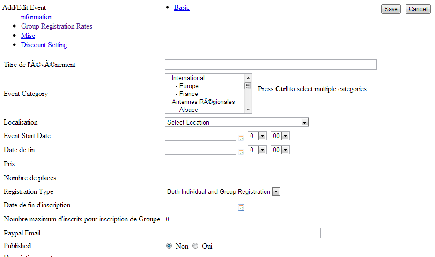Select the Non radio for Published
The image size is (435, 257).
pyautogui.click(x=169, y=246)
